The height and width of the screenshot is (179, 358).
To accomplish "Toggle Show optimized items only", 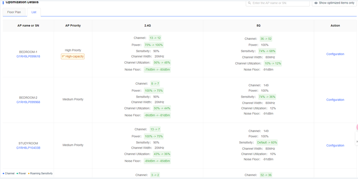I will point(334,3).
